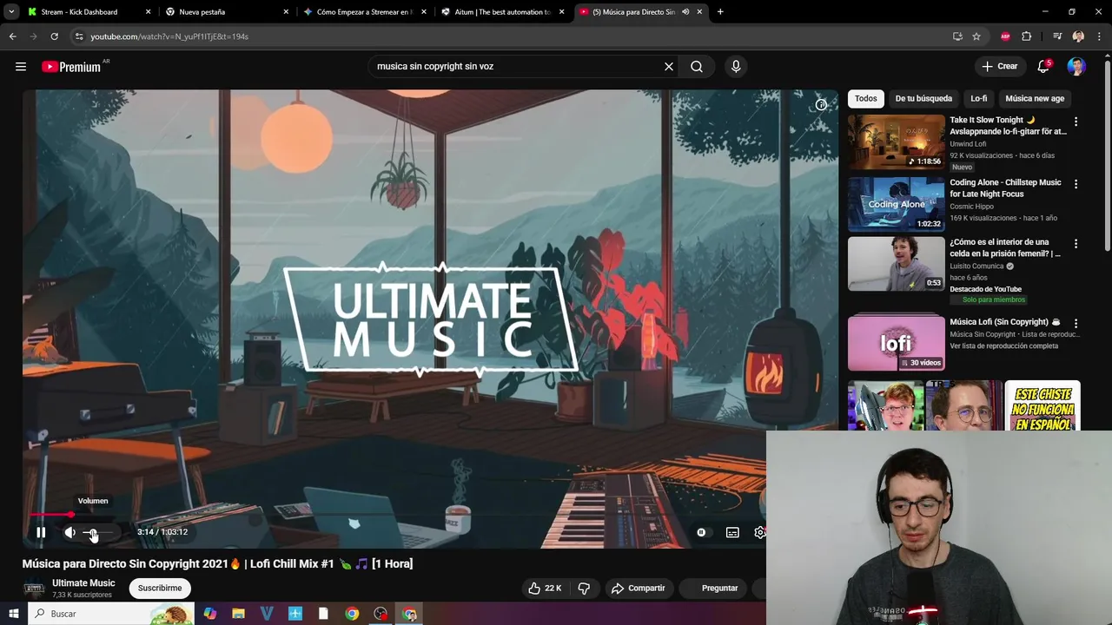Open YouTube account avatar menu

tap(1076, 66)
